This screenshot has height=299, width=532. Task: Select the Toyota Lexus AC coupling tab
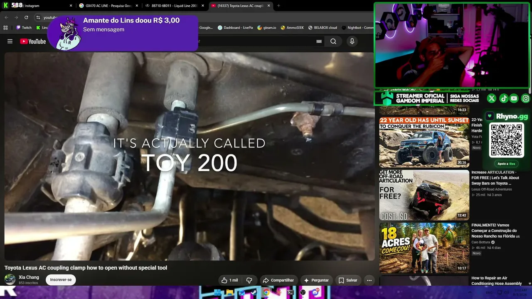coord(241,6)
